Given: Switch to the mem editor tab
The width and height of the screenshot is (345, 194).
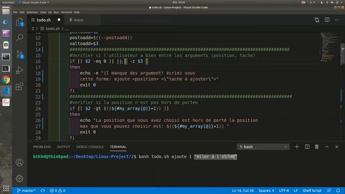Looking at the screenshot, I should 79,20.
